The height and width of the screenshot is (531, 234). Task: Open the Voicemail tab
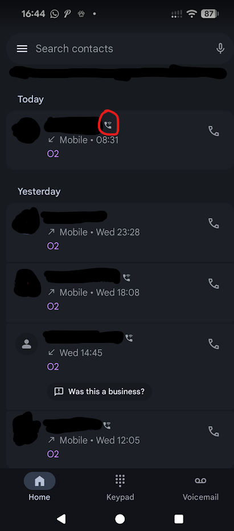200,488
